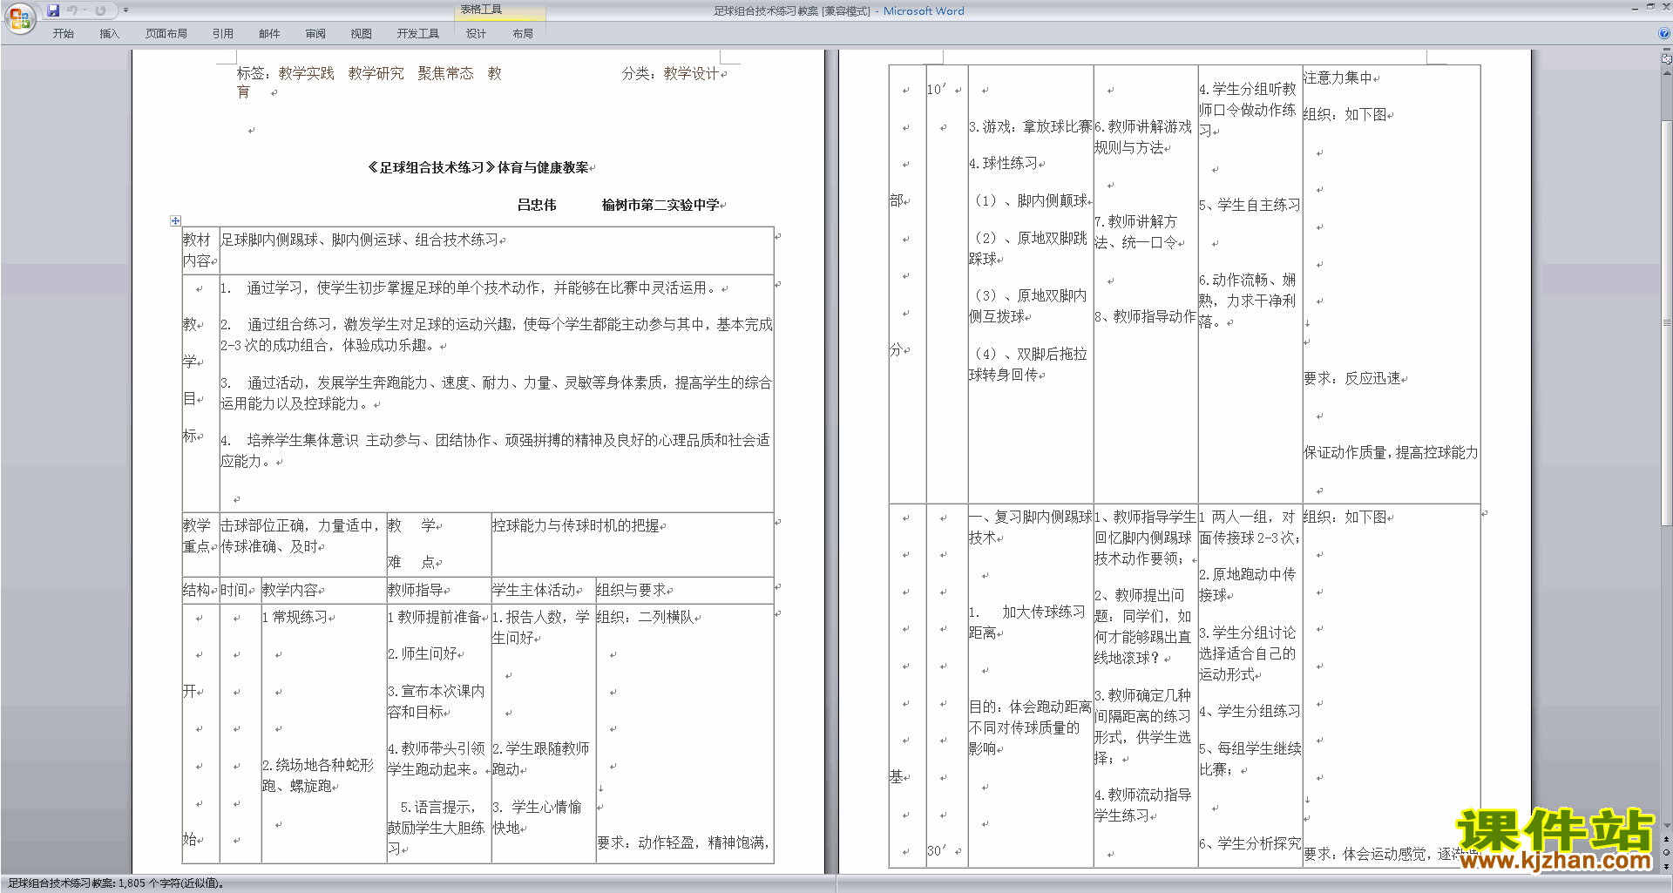Redo the last undone action
The width and height of the screenshot is (1673, 893).
pyautogui.click(x=100, y=10)
